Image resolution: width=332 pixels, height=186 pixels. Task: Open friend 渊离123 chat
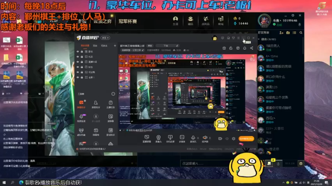[x=280, y=89]
